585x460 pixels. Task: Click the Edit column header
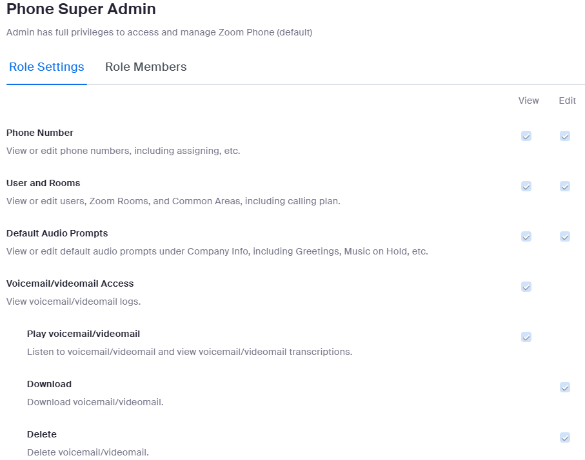click(568, 101)
